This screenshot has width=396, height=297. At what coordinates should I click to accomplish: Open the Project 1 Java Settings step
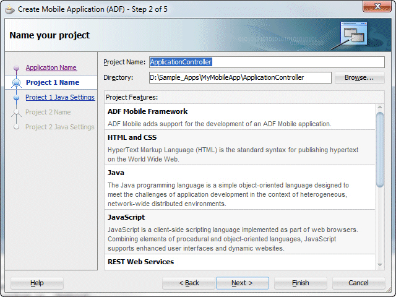[x=59, y=97]
